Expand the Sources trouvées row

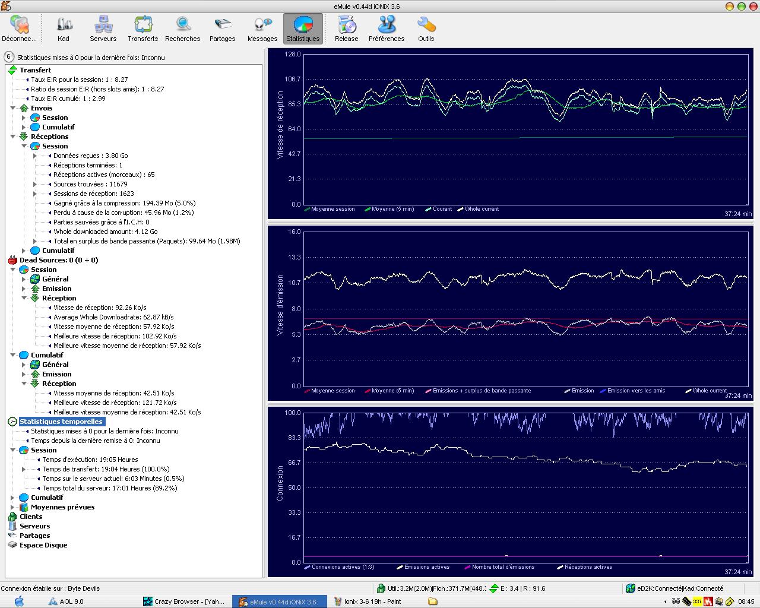tap(35, 184)
